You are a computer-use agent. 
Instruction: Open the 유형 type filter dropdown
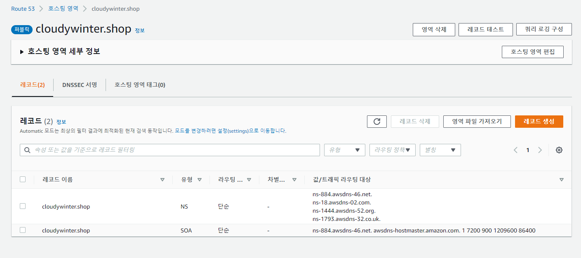click(x=345, y=150)
